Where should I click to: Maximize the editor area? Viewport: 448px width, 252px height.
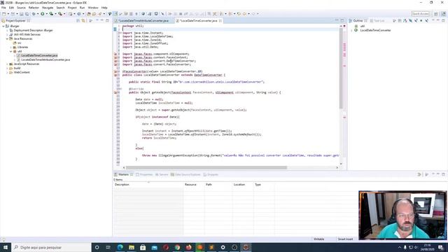(x=342, y=20)
